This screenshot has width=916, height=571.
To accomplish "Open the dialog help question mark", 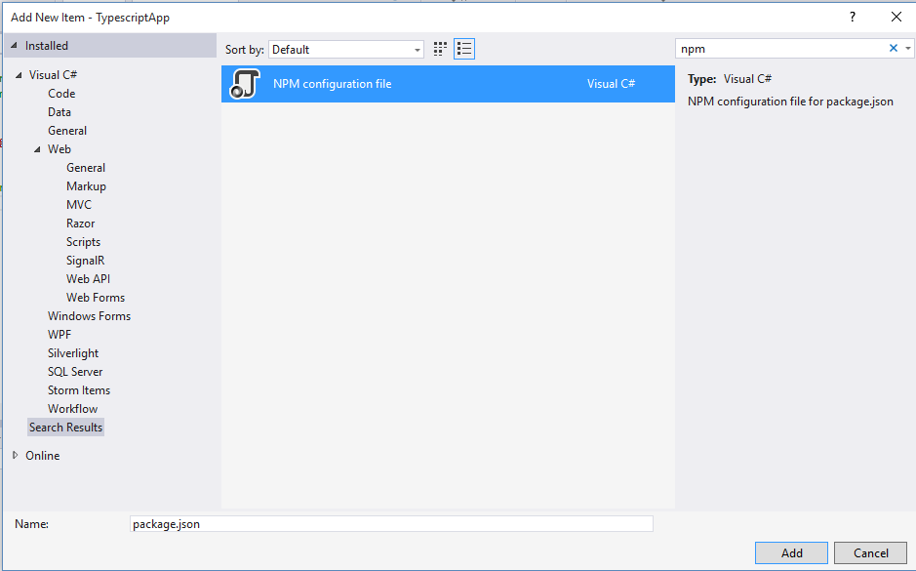I will pos(853,17).
